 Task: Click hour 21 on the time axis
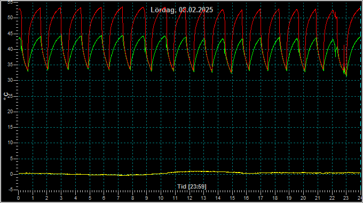click(318, 198)
